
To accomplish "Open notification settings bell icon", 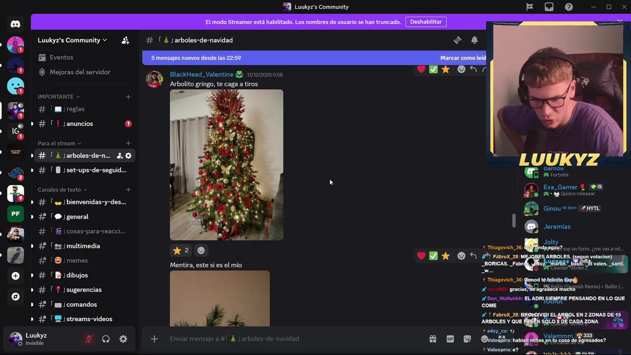I will pos(474,40).
